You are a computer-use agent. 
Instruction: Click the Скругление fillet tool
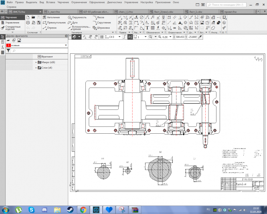[102, 23]
